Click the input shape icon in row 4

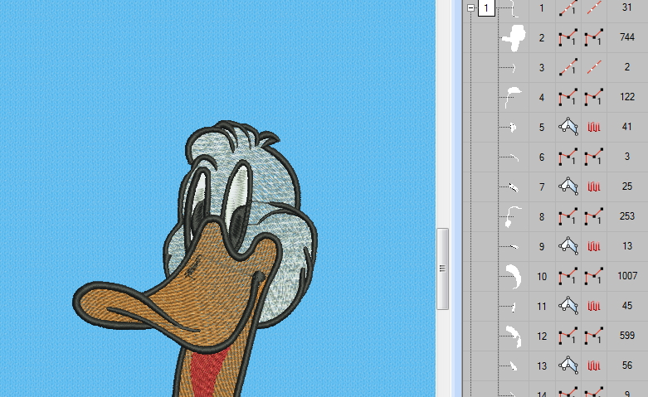pyautogui.click(x=568, y=98)
